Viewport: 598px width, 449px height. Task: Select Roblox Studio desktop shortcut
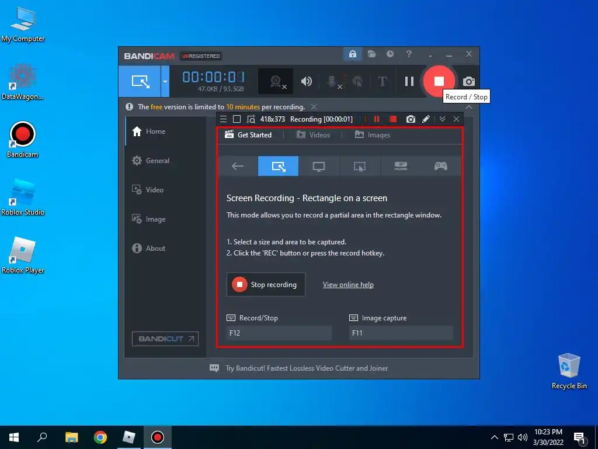tap(23, 198)
